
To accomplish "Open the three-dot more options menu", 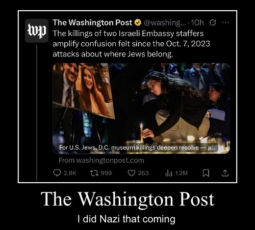I will tap(226, 22).
